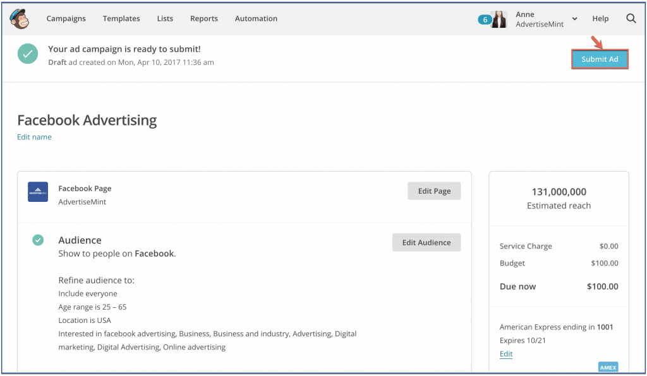This screenshot has width=647, height=376.
Task: Click the 'Refine audience to:' heading
Action: [x=96, y=281]
